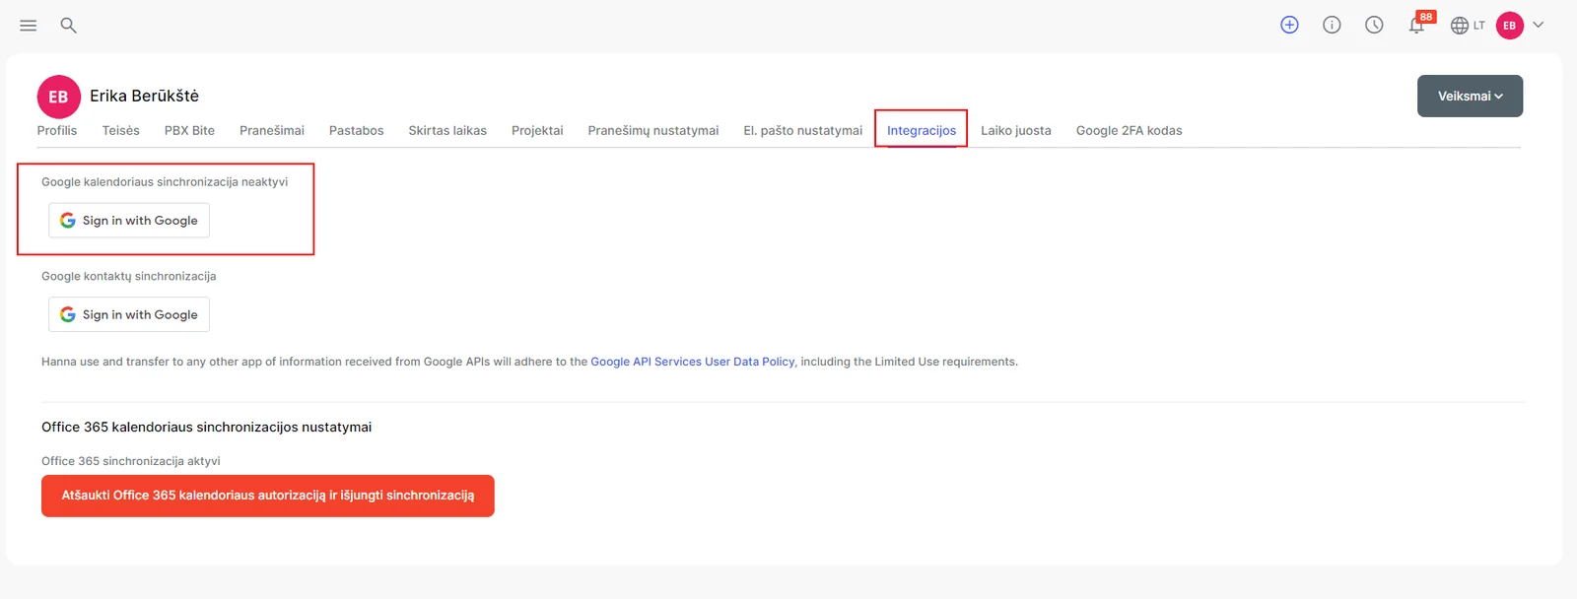Click the Erika Berūkštė name heading
Screen dimensions: 1577x599
[x=145, y=96]
